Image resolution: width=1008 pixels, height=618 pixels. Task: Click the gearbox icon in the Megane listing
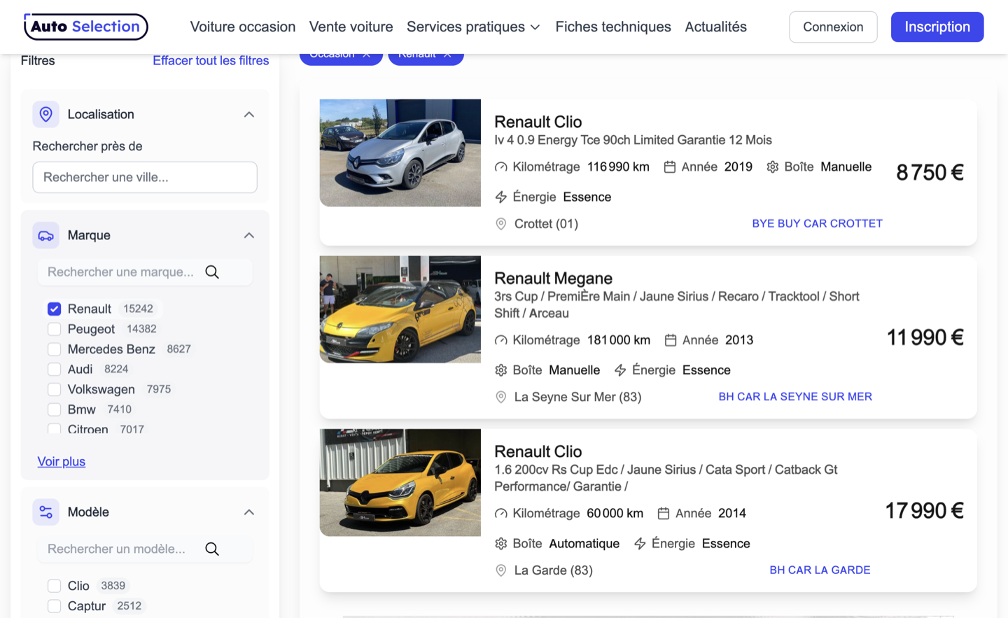pos(500,370)
